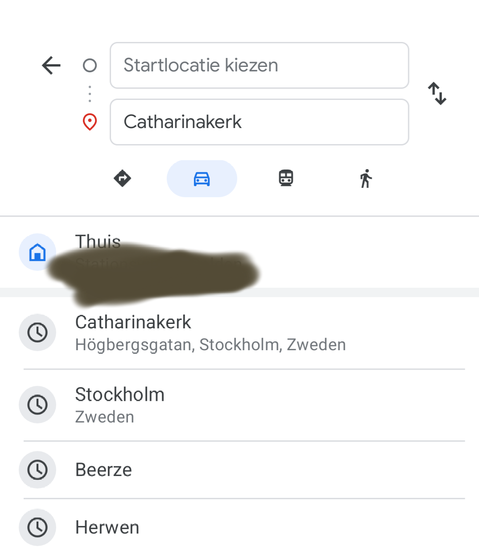
Task: Choose driving directions by car
Action: 202,178
